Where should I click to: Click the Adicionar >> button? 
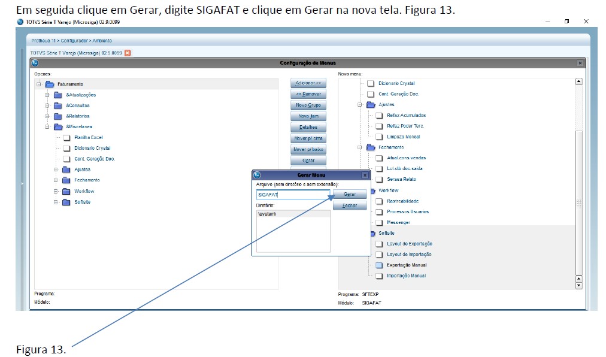308,83
